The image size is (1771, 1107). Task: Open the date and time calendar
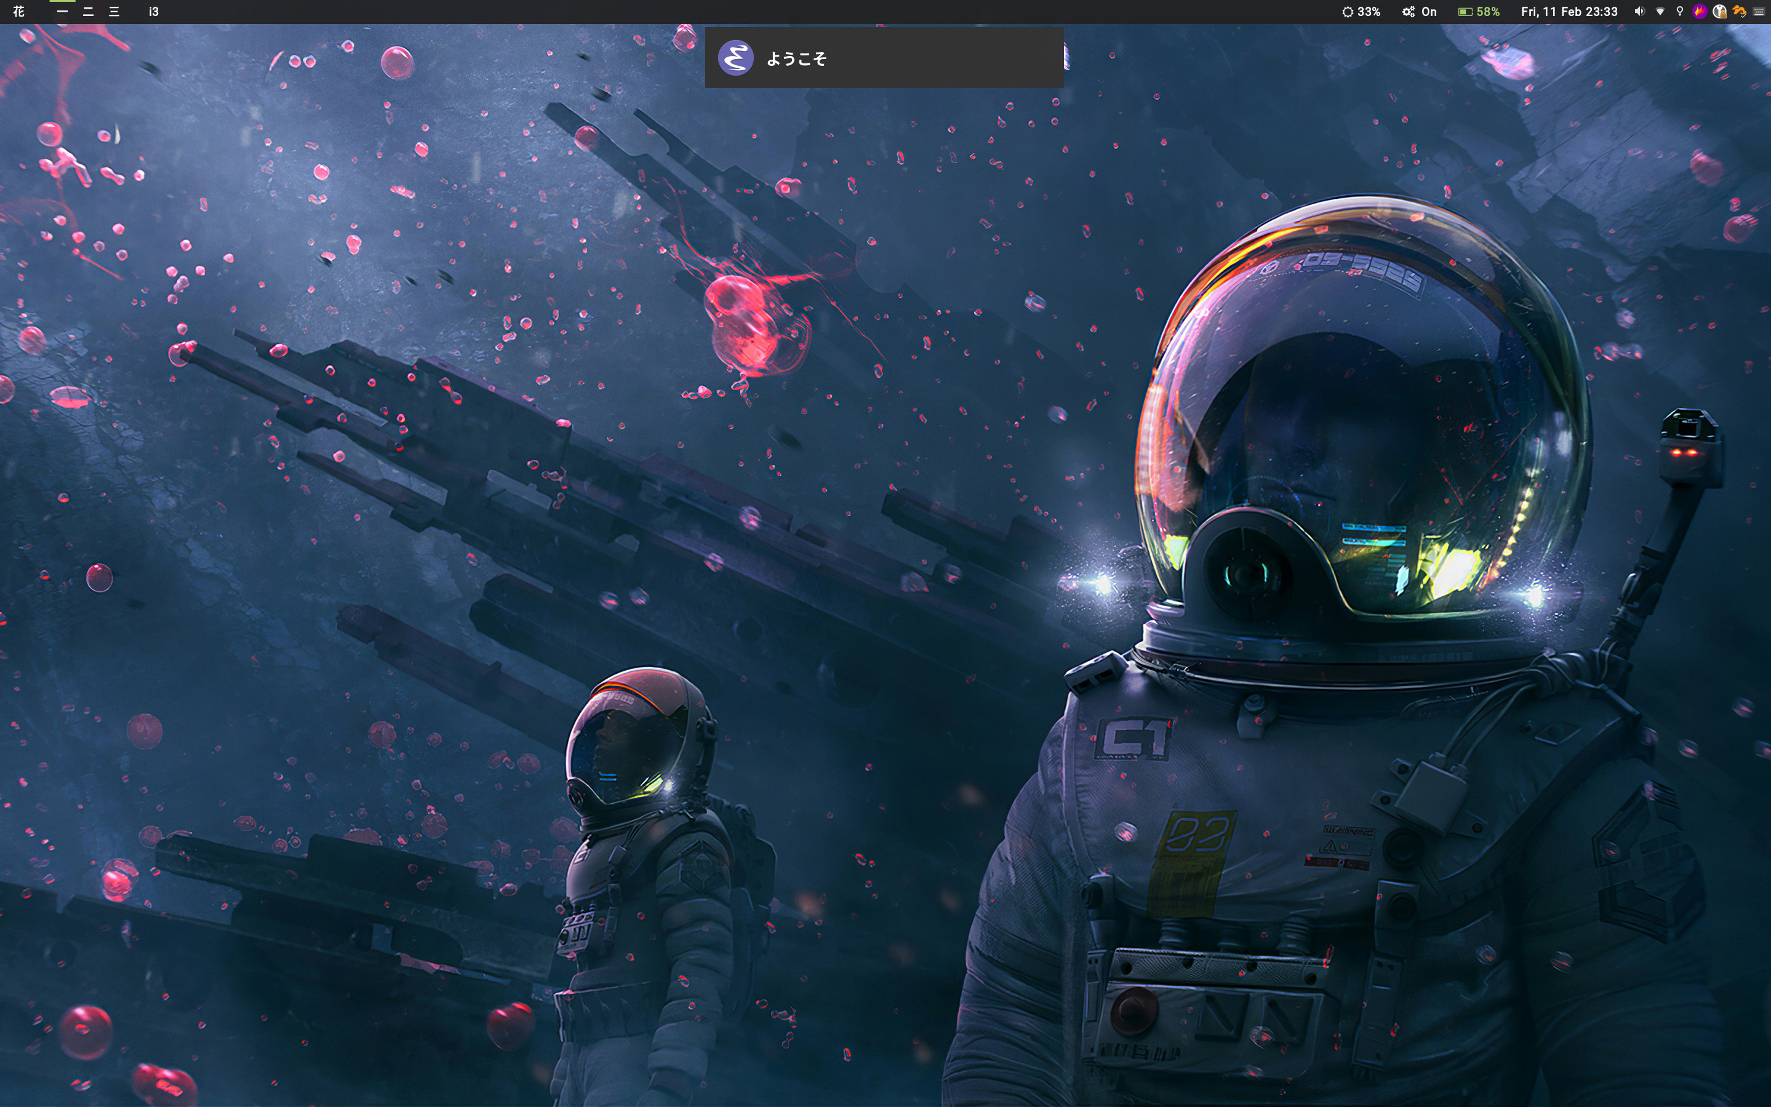click(x=1569, y=12)
